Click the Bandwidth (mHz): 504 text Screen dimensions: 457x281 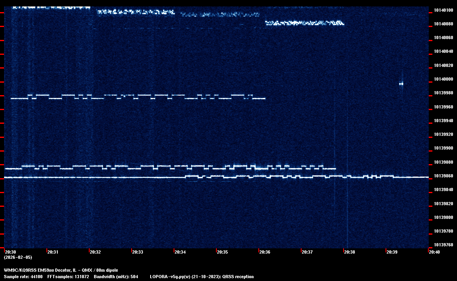coord(116,277)
